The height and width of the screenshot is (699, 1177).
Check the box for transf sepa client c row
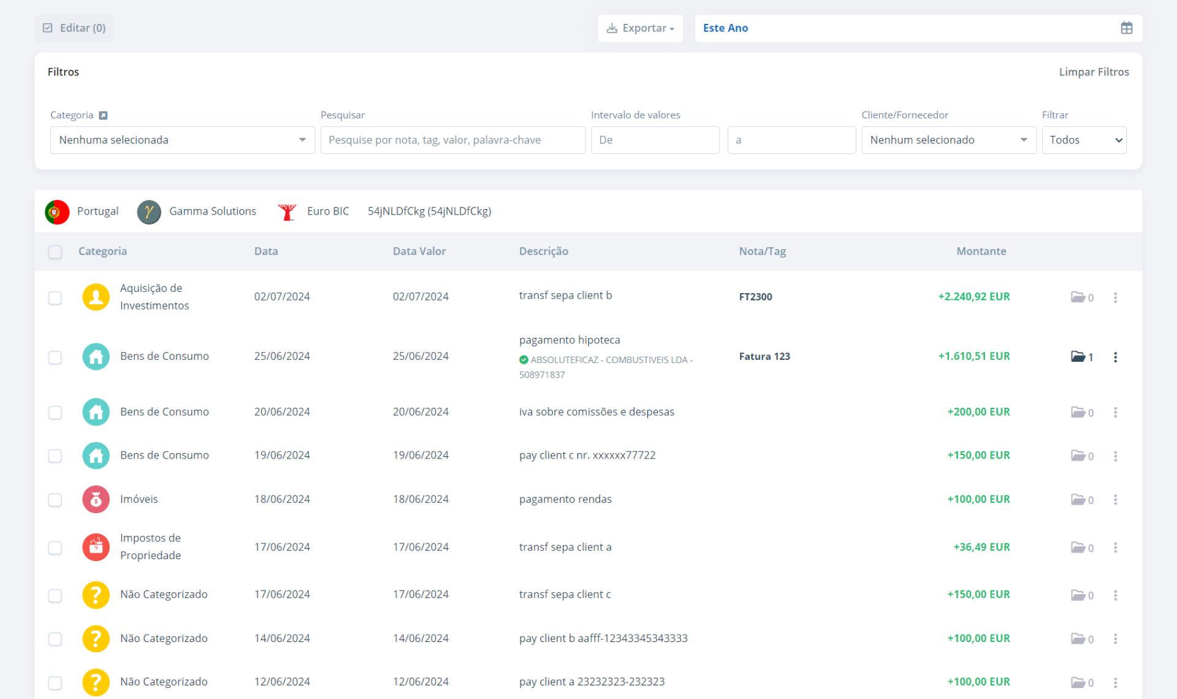point(55,595)
